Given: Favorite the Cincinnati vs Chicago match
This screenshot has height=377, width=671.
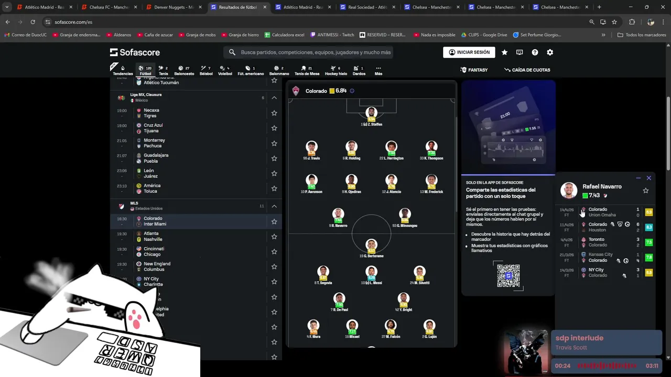Looking at the screenshot, I should click(274, 252).
